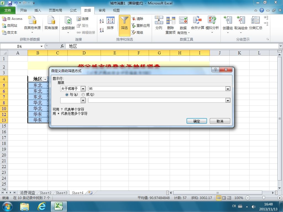Viewport: 283px width, 212px height.
Task: Open the first value dropdown showing 95
Action: tap(228, 89)
